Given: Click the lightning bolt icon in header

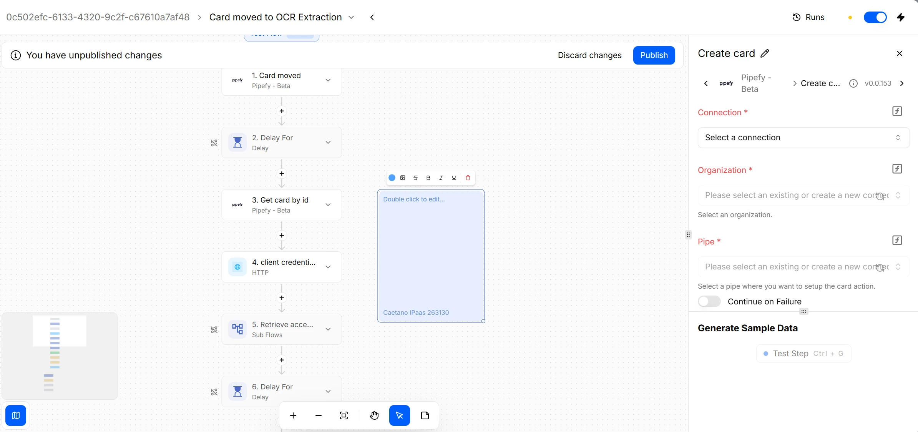Looking at the screenshot, I should click(x=901, y=17).
